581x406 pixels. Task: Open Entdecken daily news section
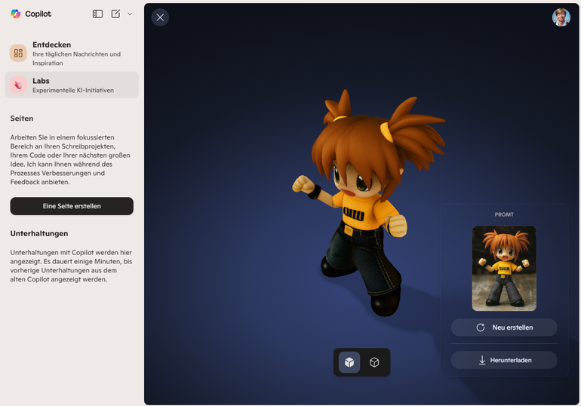(x=72, y=53)
